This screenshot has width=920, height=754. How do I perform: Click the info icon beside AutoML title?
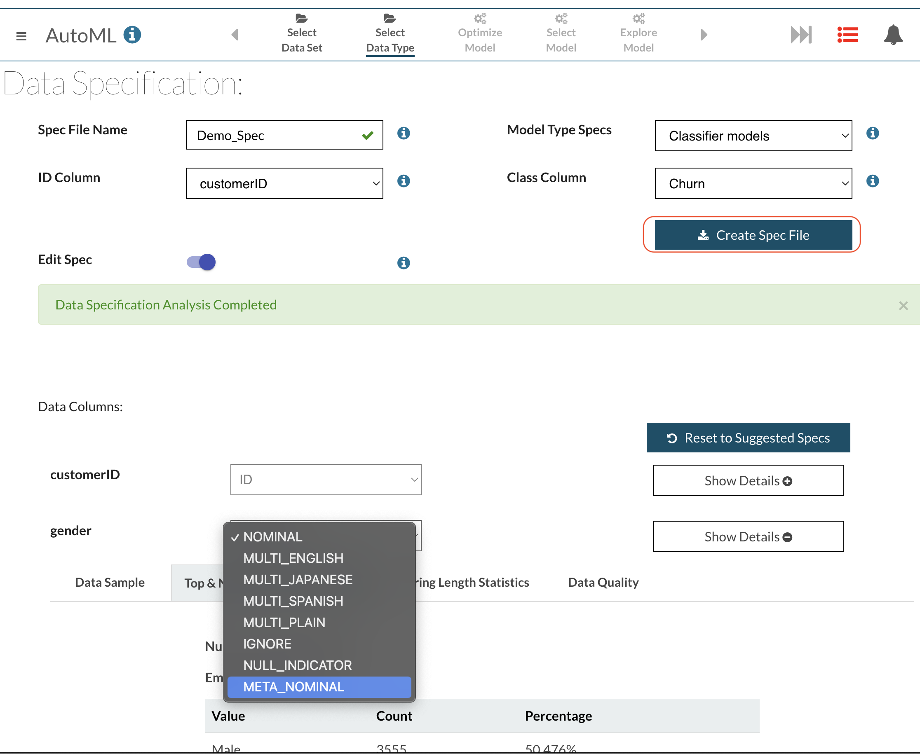click(x=132, y=35)
